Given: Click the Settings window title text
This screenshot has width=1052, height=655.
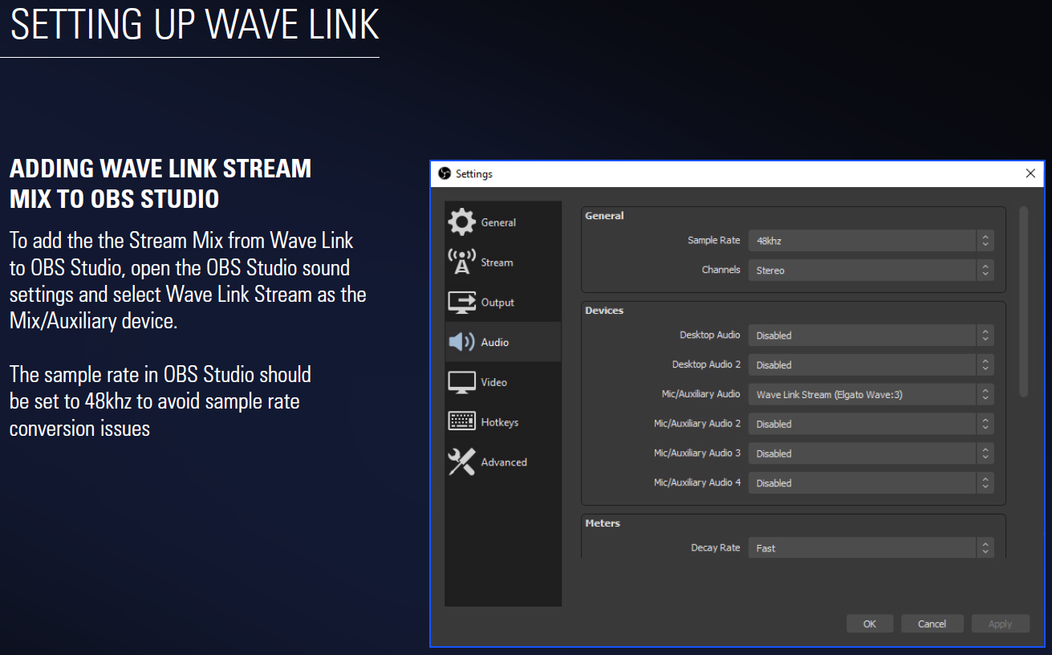Looking at the screenshot, I should [x=474, y=174].
